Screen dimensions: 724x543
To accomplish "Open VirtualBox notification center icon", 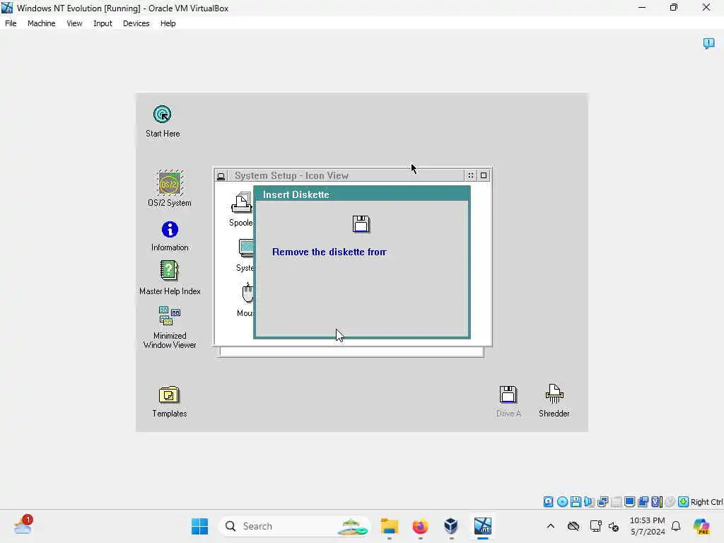I will click(x=708, y=43).
